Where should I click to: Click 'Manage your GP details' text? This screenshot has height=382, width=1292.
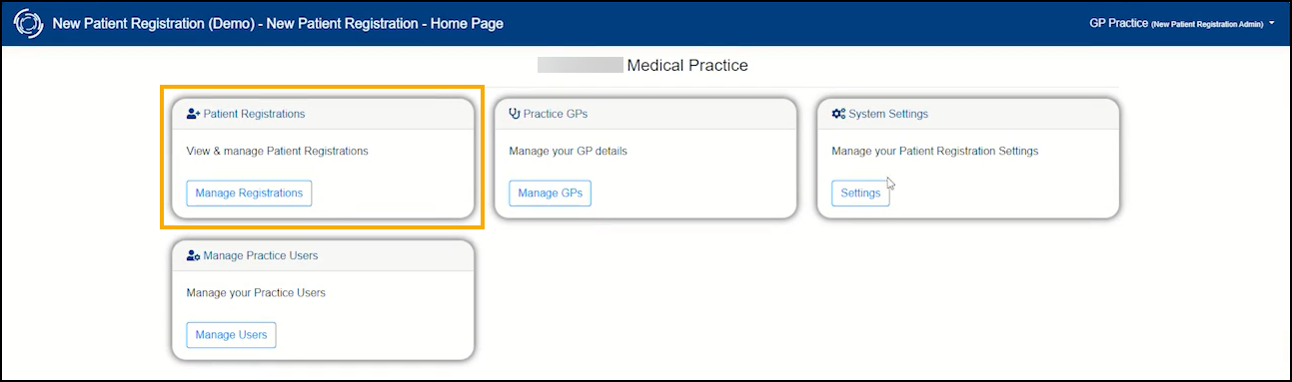pyautogui.click(x=568, y=152)
